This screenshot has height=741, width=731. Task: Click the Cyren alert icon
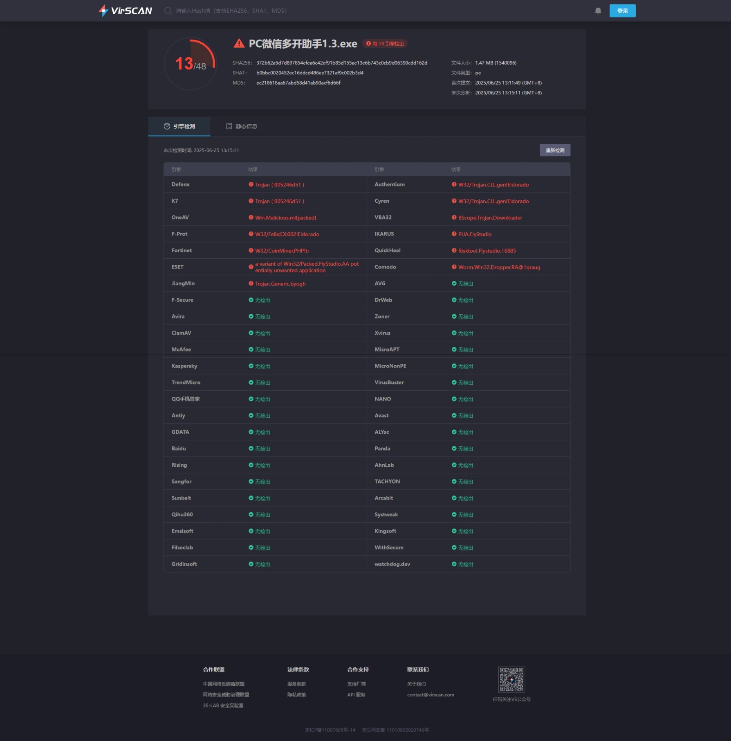pyautogui.click(x=454, y=201)
